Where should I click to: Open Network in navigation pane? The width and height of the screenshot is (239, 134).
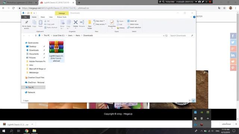31,92
